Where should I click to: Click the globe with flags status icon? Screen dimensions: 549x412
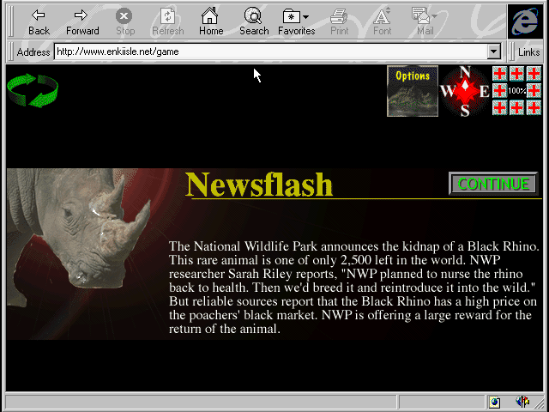click(522, 402)
